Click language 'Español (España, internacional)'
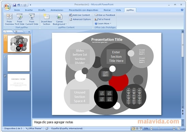 coord(67,129)
